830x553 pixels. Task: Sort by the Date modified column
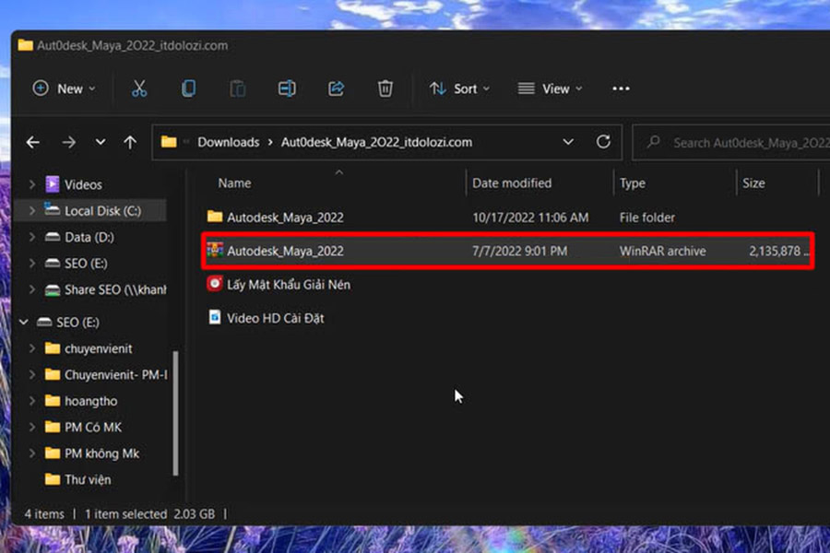click(512, 183)
